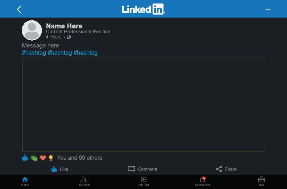This screenshot has height=189, width=287.
Task: Open the second #hashtag link
Action: coord(60,53)
